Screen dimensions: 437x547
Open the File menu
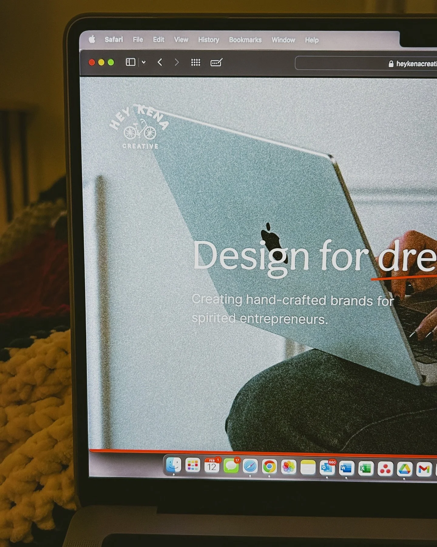[x=138, y=40]
